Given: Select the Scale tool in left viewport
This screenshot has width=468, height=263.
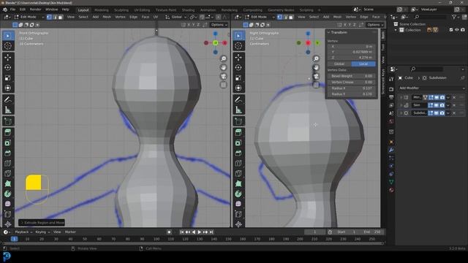Looking at the screenshot, I should (x=8, y=78).
